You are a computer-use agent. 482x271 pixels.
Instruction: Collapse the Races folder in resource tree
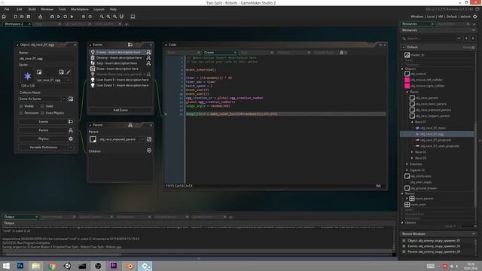407,92
